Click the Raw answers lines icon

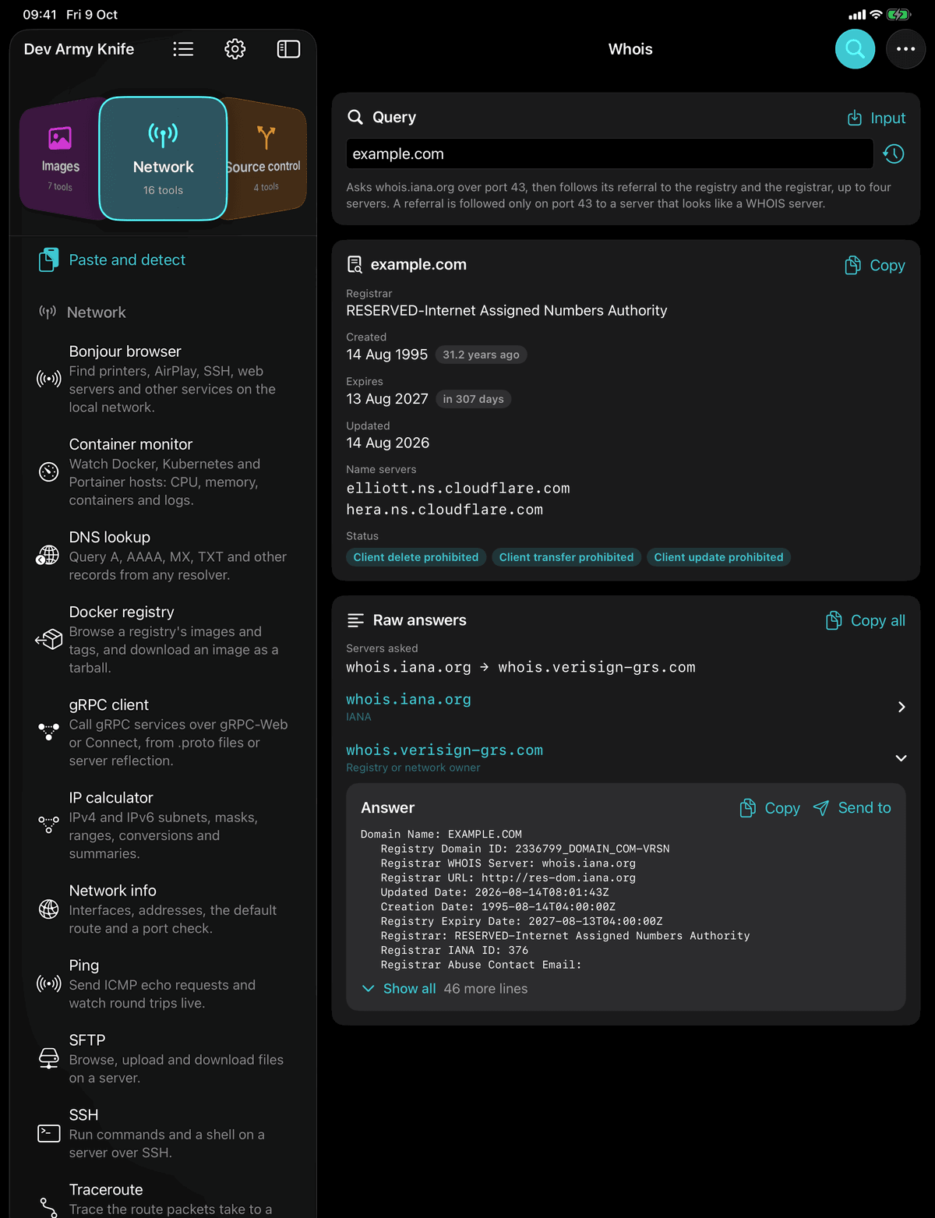pos(355,620)
